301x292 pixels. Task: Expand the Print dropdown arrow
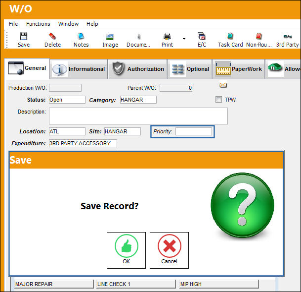[x=184, y=39]
